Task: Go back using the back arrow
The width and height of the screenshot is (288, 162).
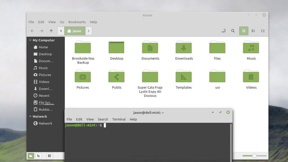Action: click(x=32, y=31)
